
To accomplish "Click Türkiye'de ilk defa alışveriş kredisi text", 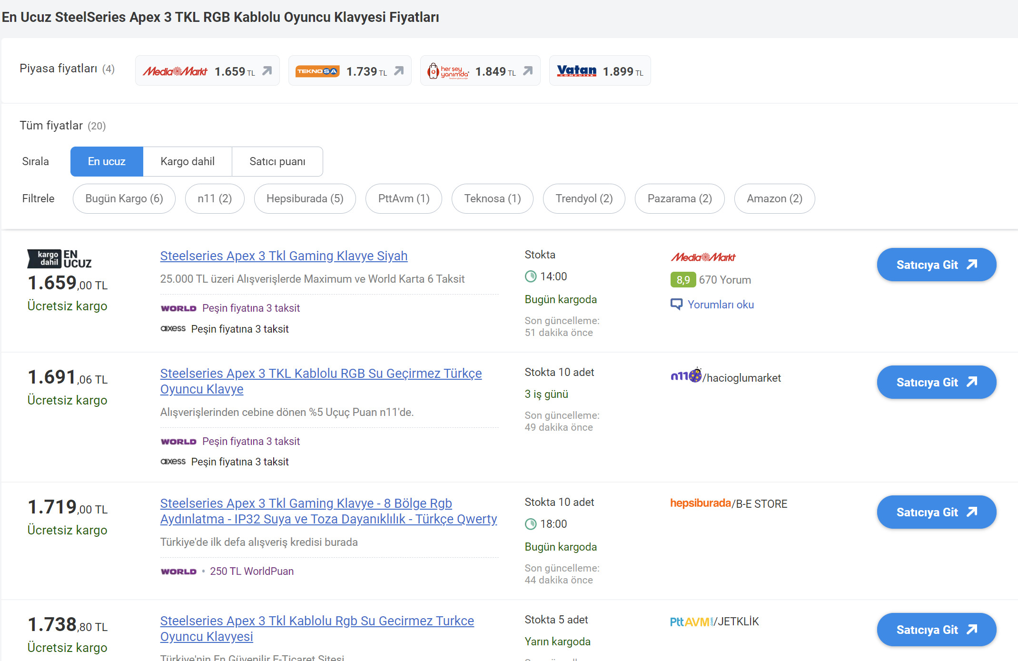I will [x=259, y=542].
